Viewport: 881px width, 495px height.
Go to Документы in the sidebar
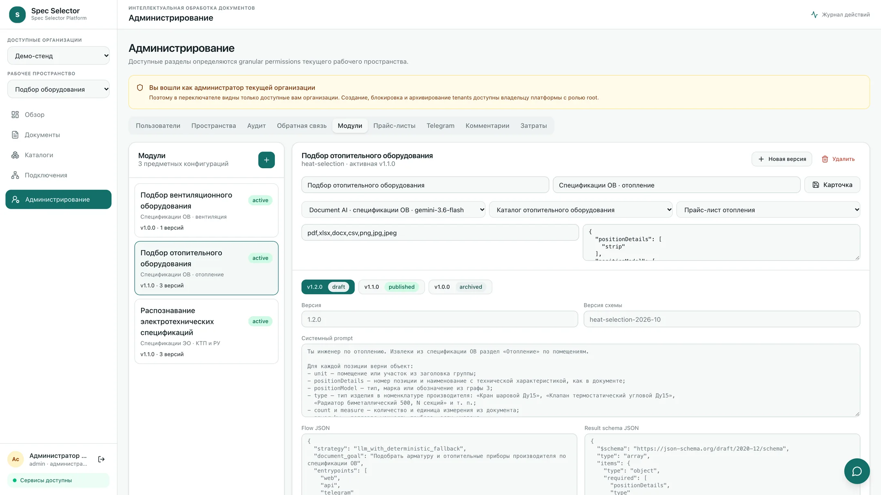[x=58, y=135]
